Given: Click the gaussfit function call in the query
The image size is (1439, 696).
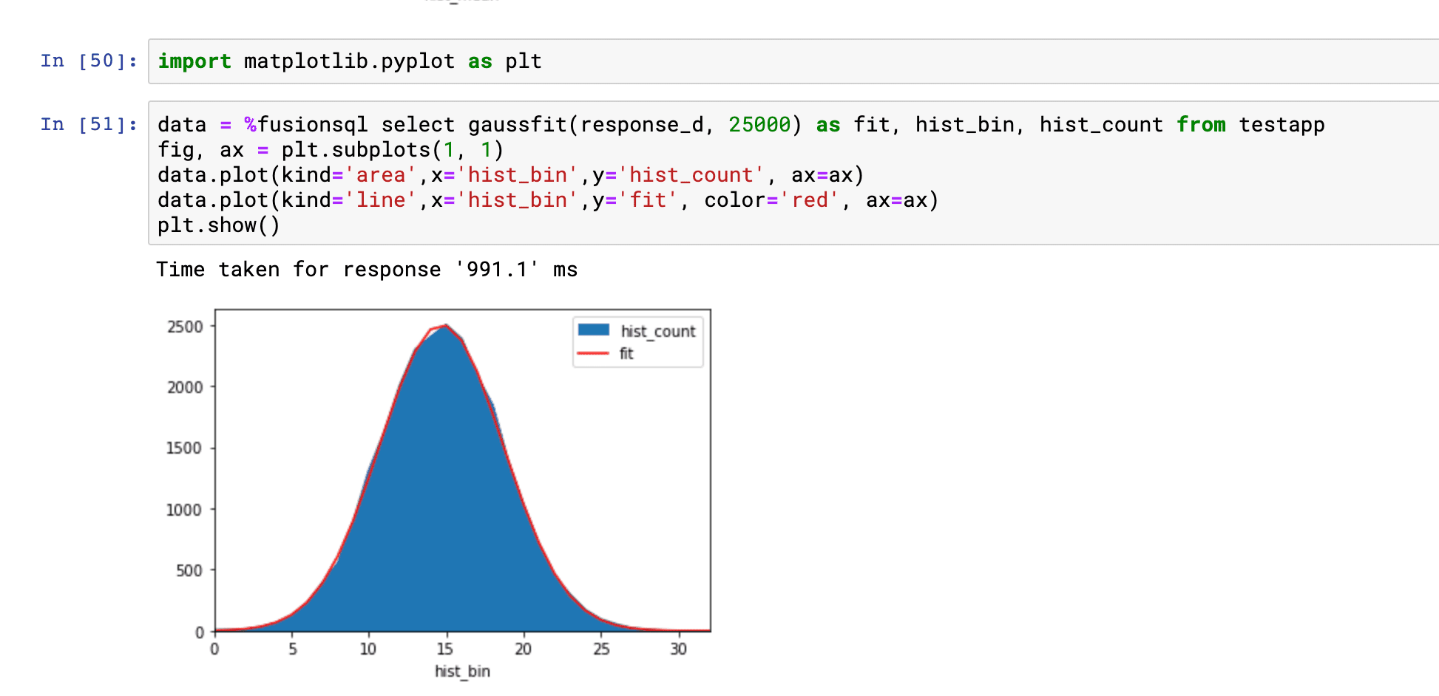Looking at the screenshot, I should click(x=518, y=124).
